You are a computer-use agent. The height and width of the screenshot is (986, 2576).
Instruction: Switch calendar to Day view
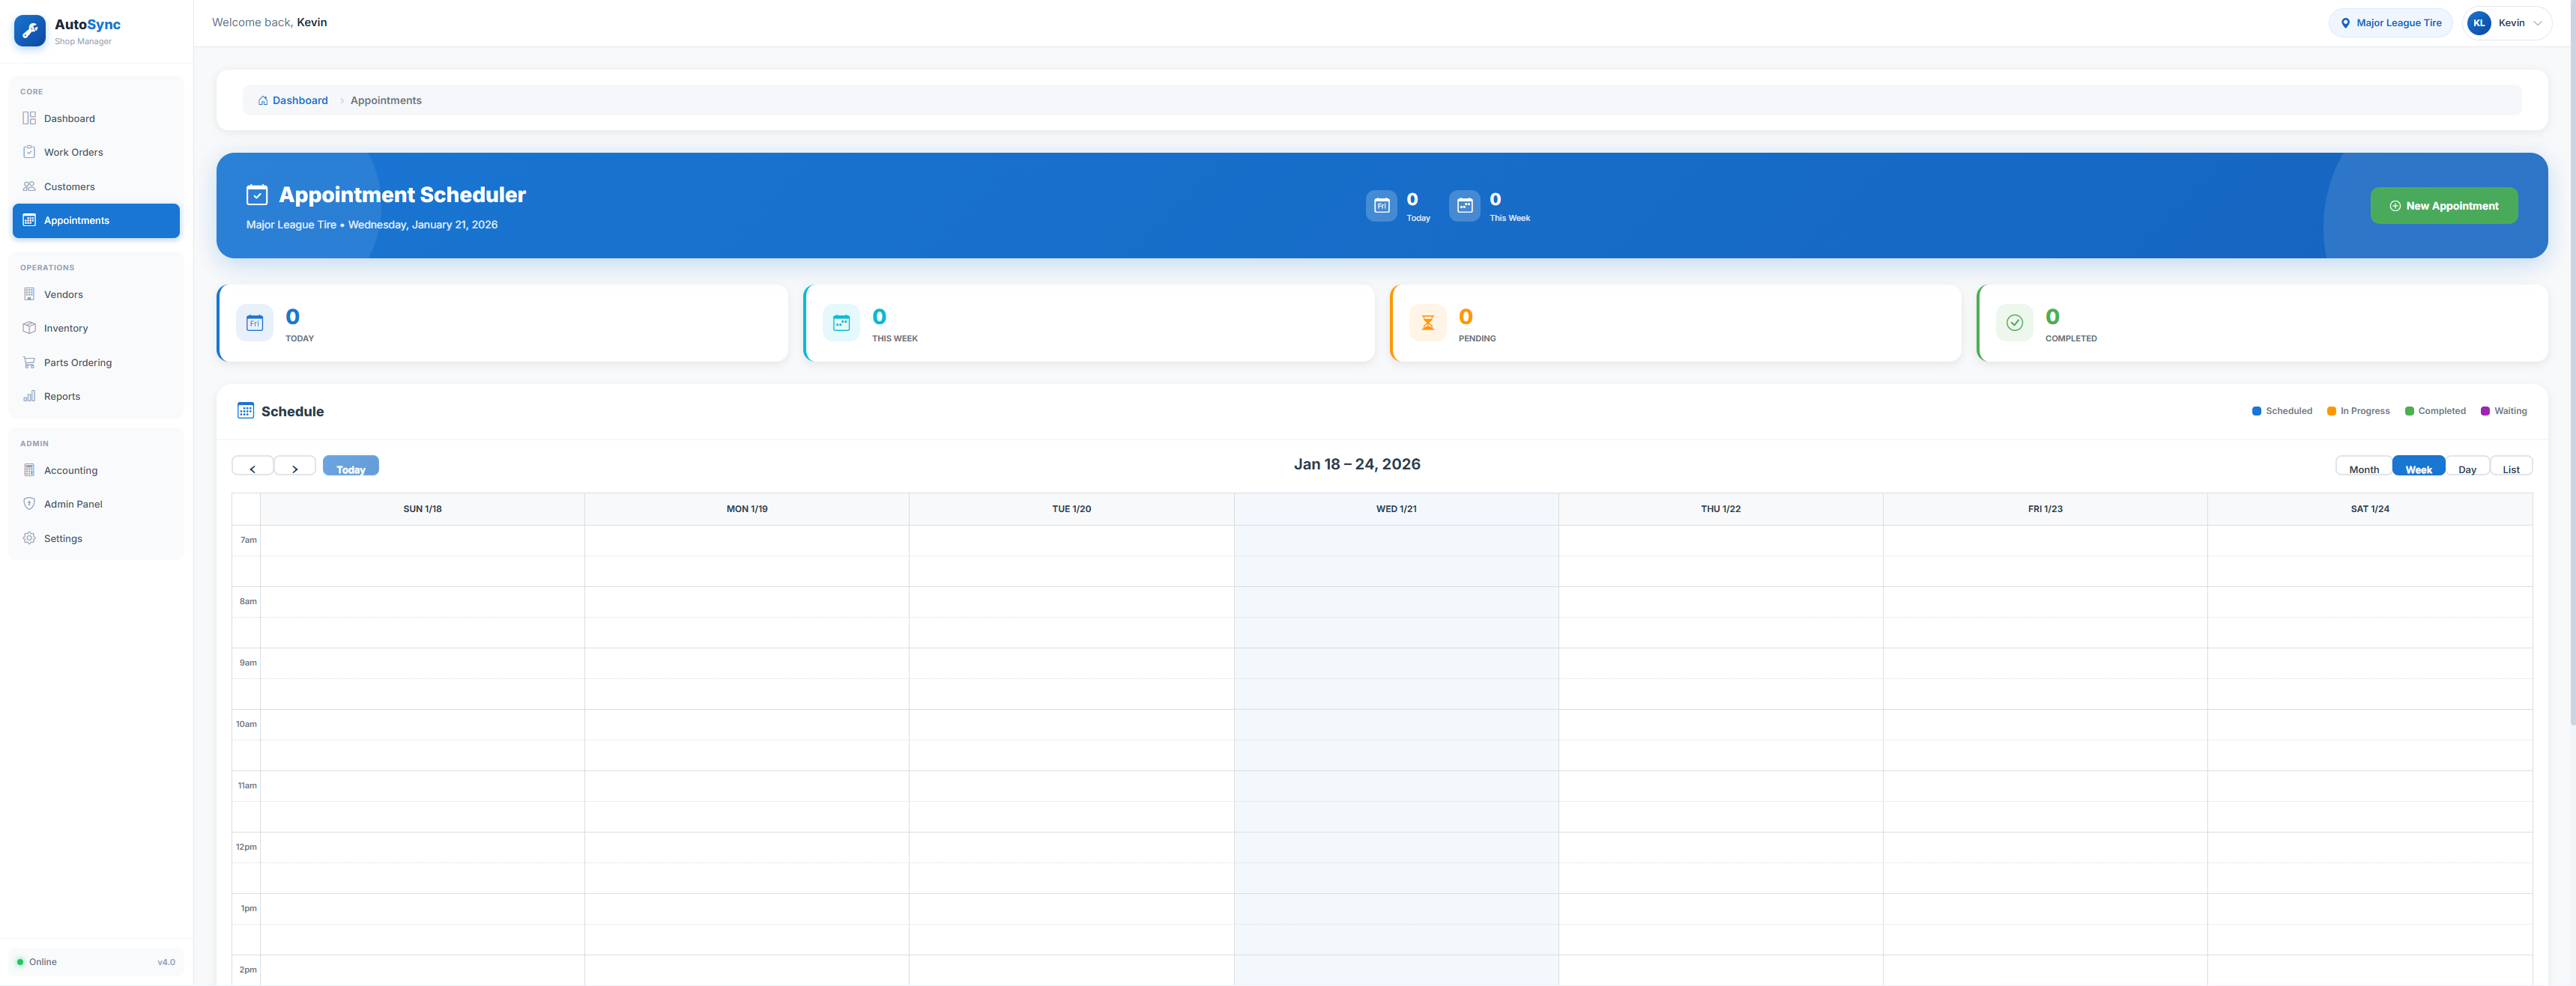(x=2467, y=467)
